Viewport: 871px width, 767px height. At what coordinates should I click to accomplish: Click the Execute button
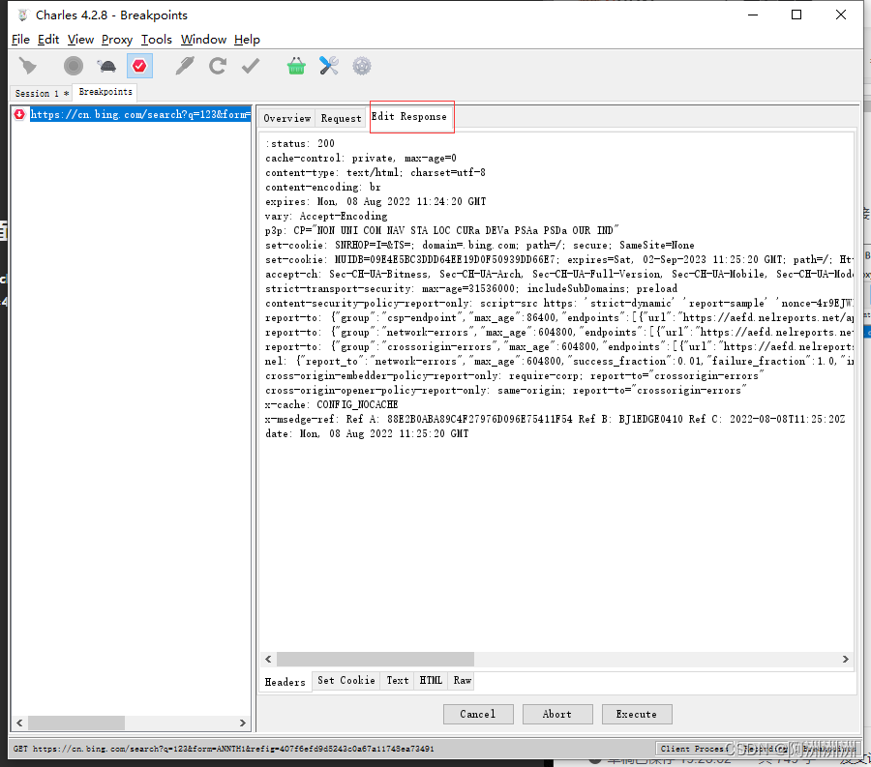click(637, 714)
